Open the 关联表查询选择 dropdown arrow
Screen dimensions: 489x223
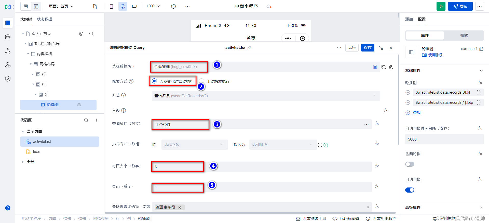coord(368,207)
